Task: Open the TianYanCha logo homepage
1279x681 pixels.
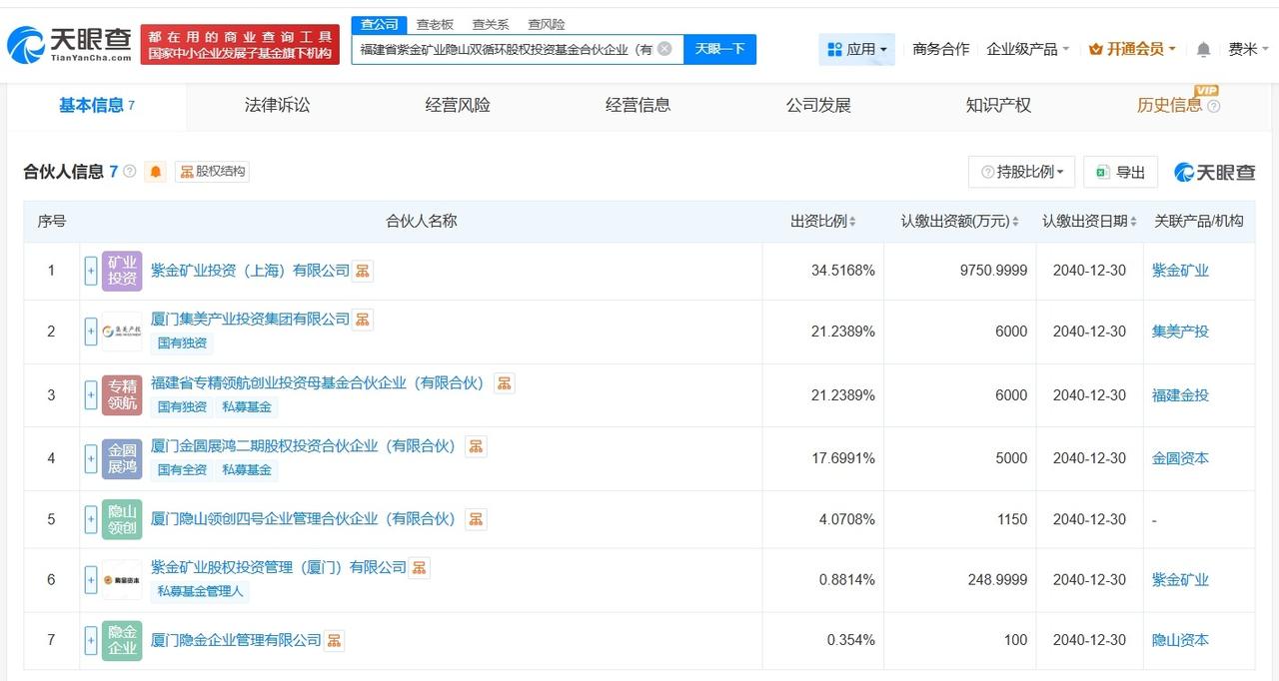Action: pos(69,44)
